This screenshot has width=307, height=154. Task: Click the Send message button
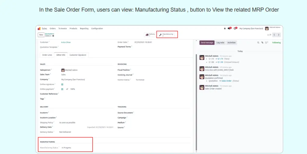point(207,43)
